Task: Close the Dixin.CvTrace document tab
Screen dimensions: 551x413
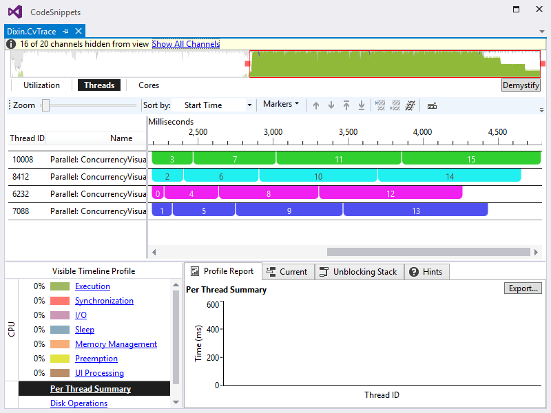Action: coord(79,31)
